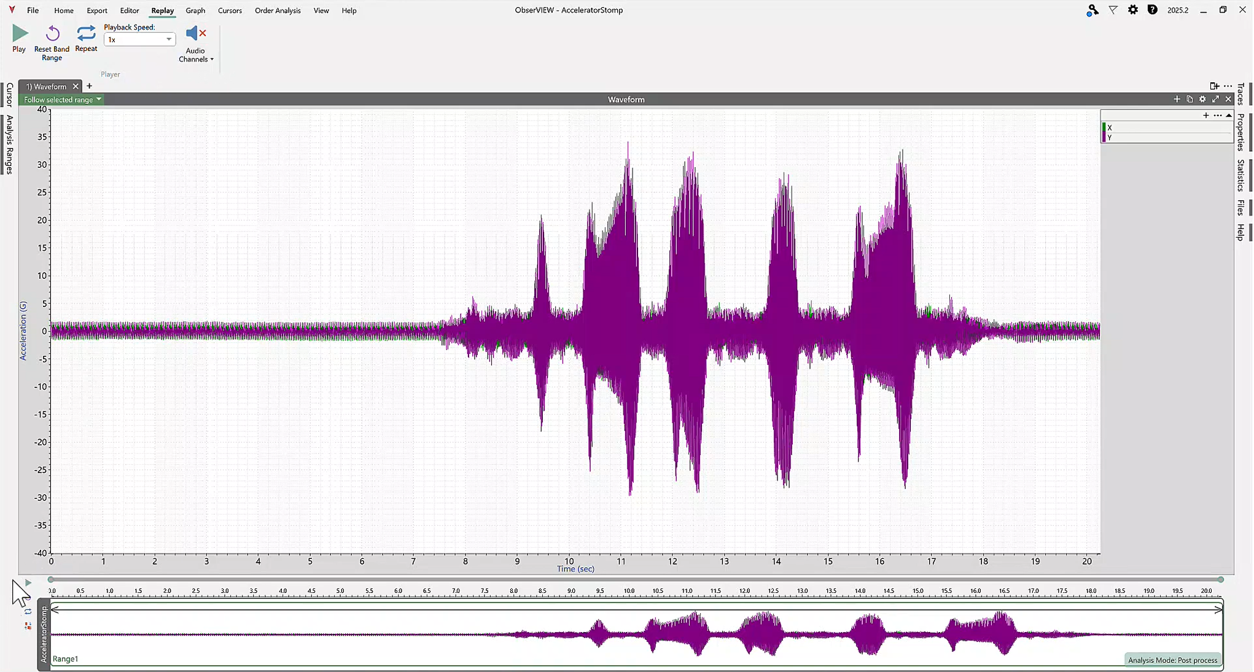
Task: Collapse the trace legend panel
Action: click(x=1229, y=115)
